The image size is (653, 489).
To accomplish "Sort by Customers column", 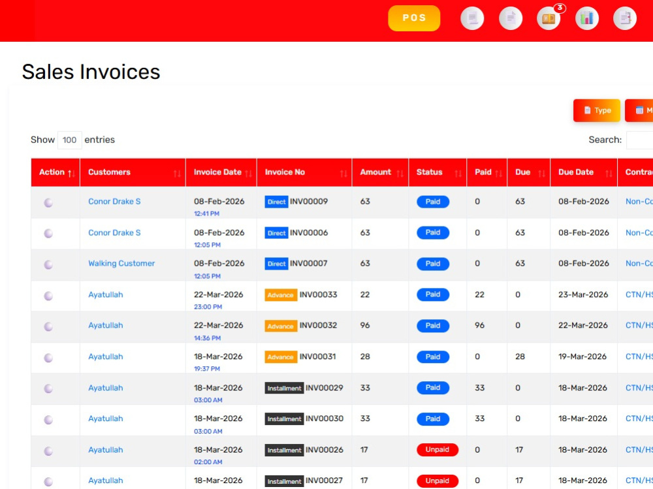I will (133, 172).
